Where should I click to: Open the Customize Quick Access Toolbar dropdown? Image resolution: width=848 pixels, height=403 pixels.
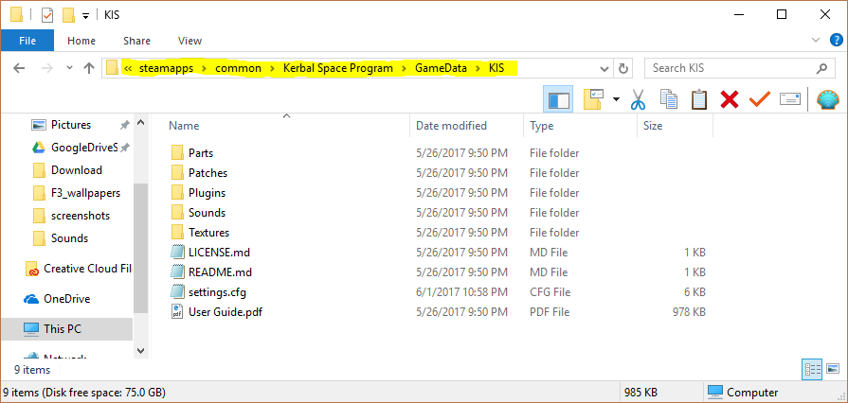tap(85, 16)
